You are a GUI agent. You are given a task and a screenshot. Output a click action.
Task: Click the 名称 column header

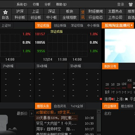click(x=108, y=114)
